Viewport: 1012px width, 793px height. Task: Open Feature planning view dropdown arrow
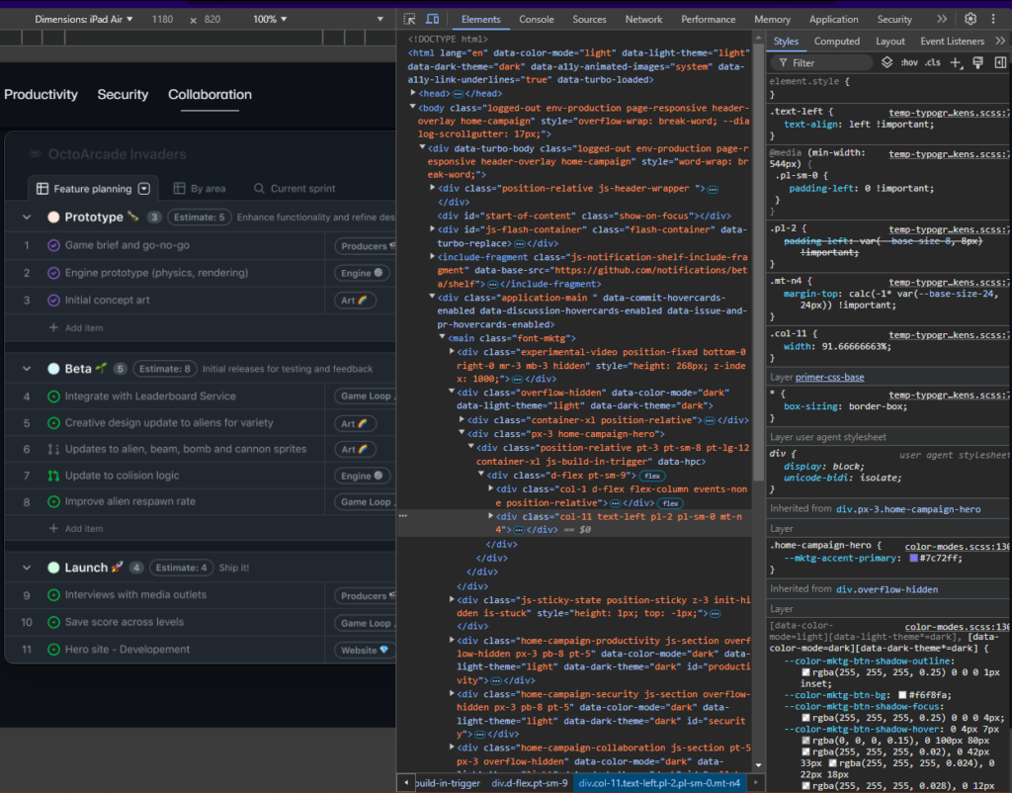(144, 189)
